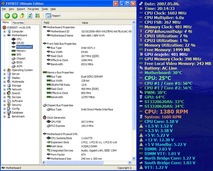Image resolution: width=213 pixels, height=171 pixels.
Task: Click the DirectX icon in the tree
Action: 9,93
